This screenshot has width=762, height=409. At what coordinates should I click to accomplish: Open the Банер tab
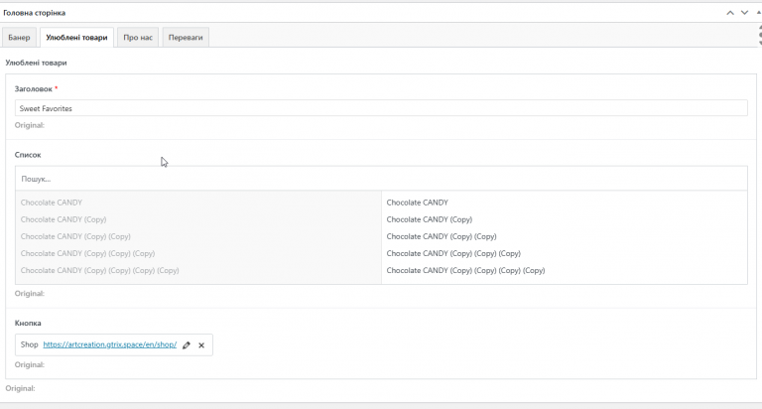click(20, 37)
